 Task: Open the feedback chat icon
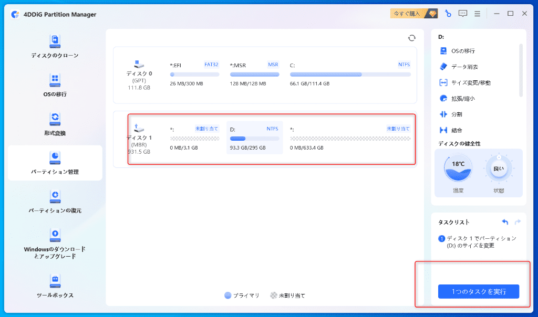pos(463,13)
